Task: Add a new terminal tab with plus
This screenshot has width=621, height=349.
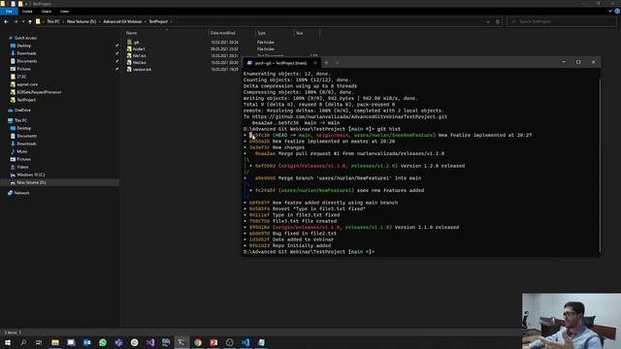Action: pos(326,62)
